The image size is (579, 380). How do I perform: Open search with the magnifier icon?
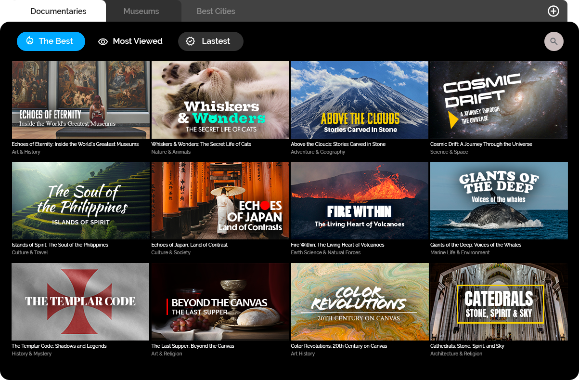pos(554,41)
